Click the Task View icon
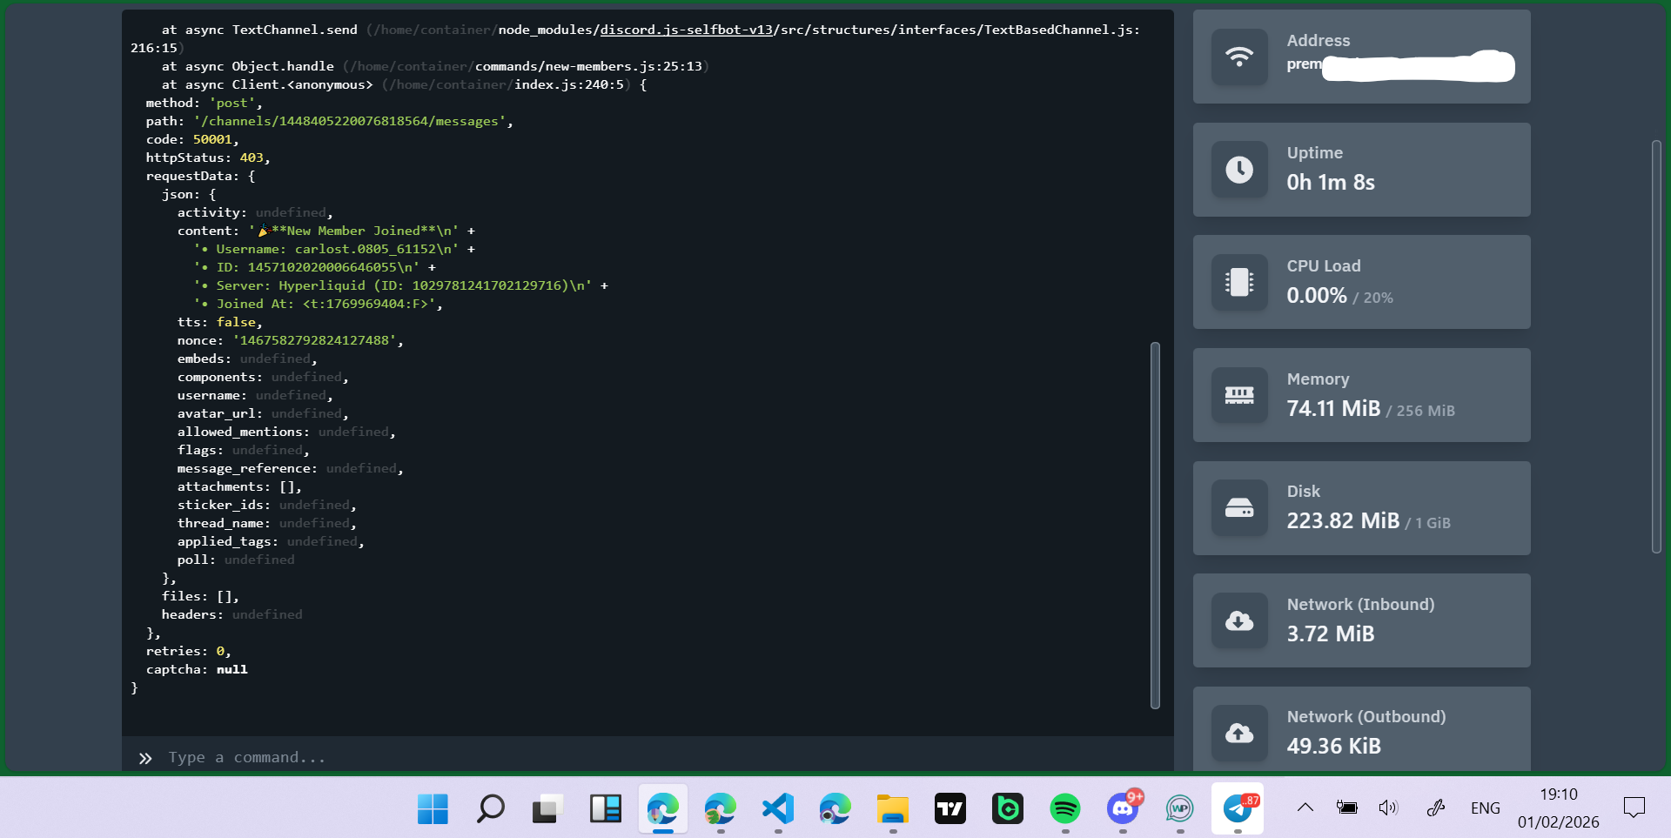This screenshot has height=838, width=1671. click(x=547, y=808)
